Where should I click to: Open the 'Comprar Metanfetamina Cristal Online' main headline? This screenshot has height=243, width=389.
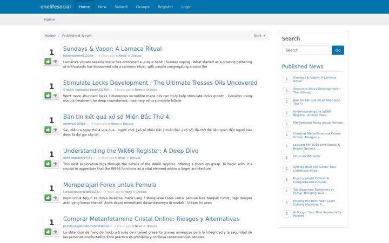click(151, 219)
